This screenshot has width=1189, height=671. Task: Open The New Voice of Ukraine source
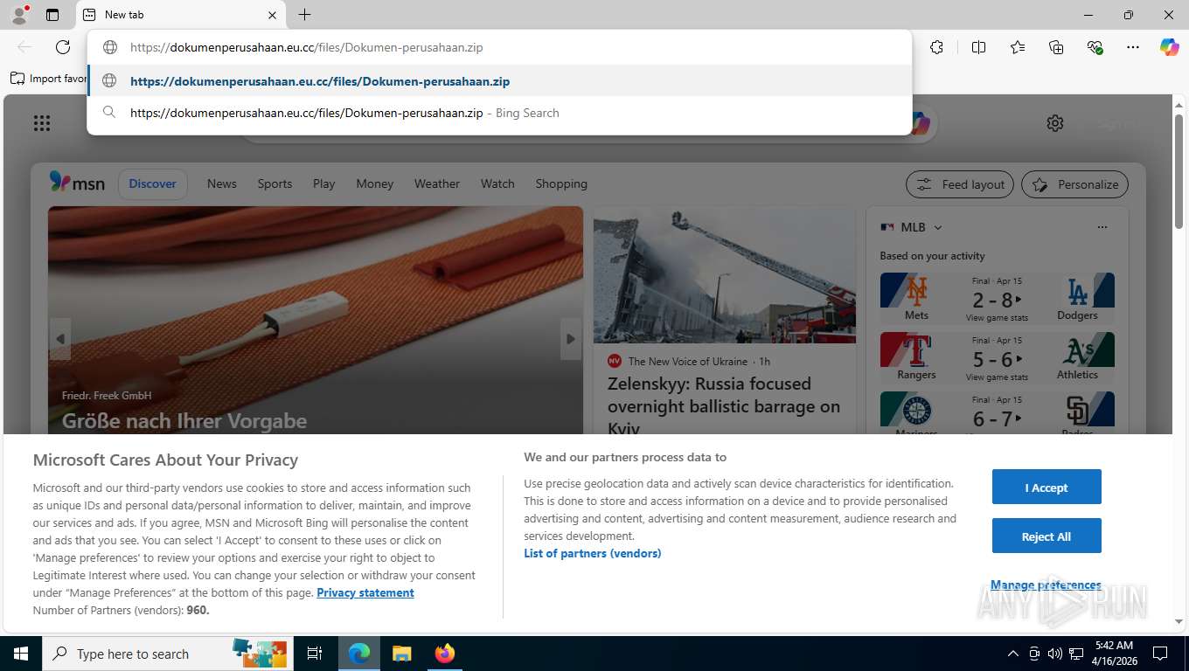pos(688,361)
